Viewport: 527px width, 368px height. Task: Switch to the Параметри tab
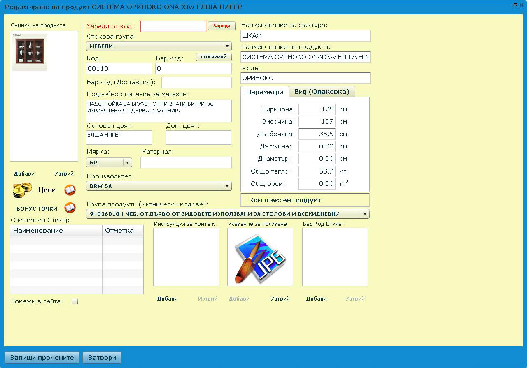[264, 92]
